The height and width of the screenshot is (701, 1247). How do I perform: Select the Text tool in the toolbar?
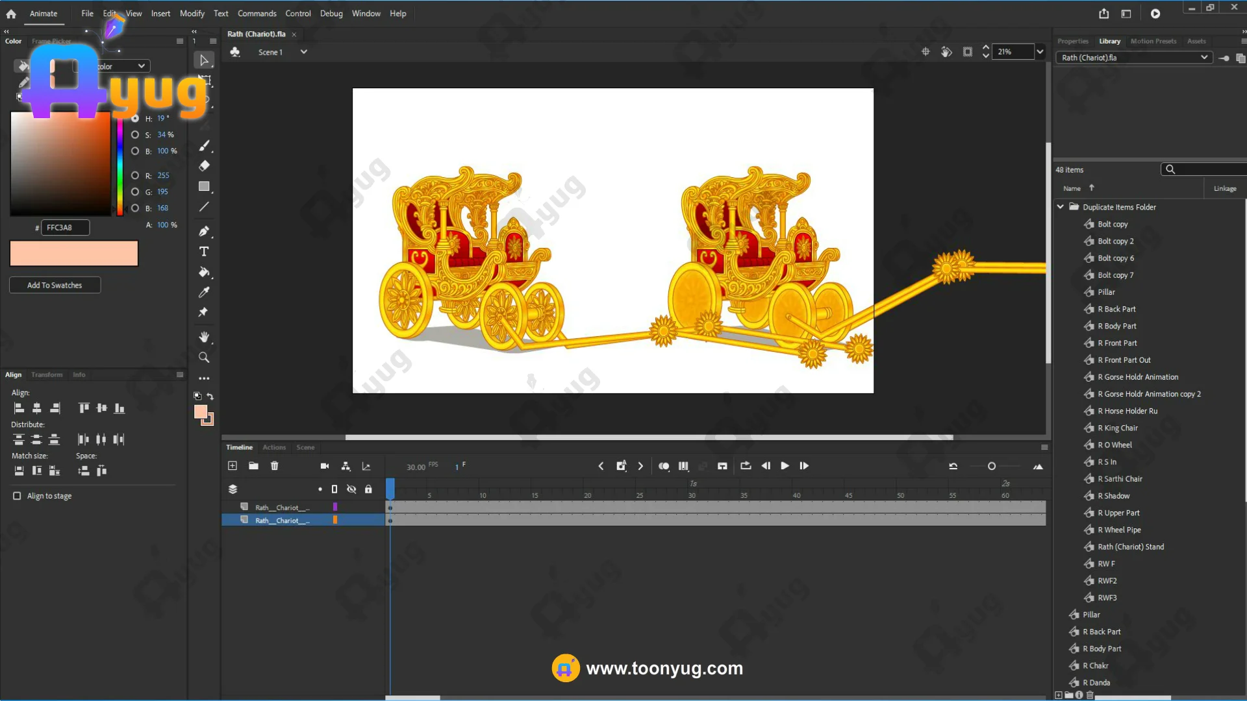pos(204,252)
